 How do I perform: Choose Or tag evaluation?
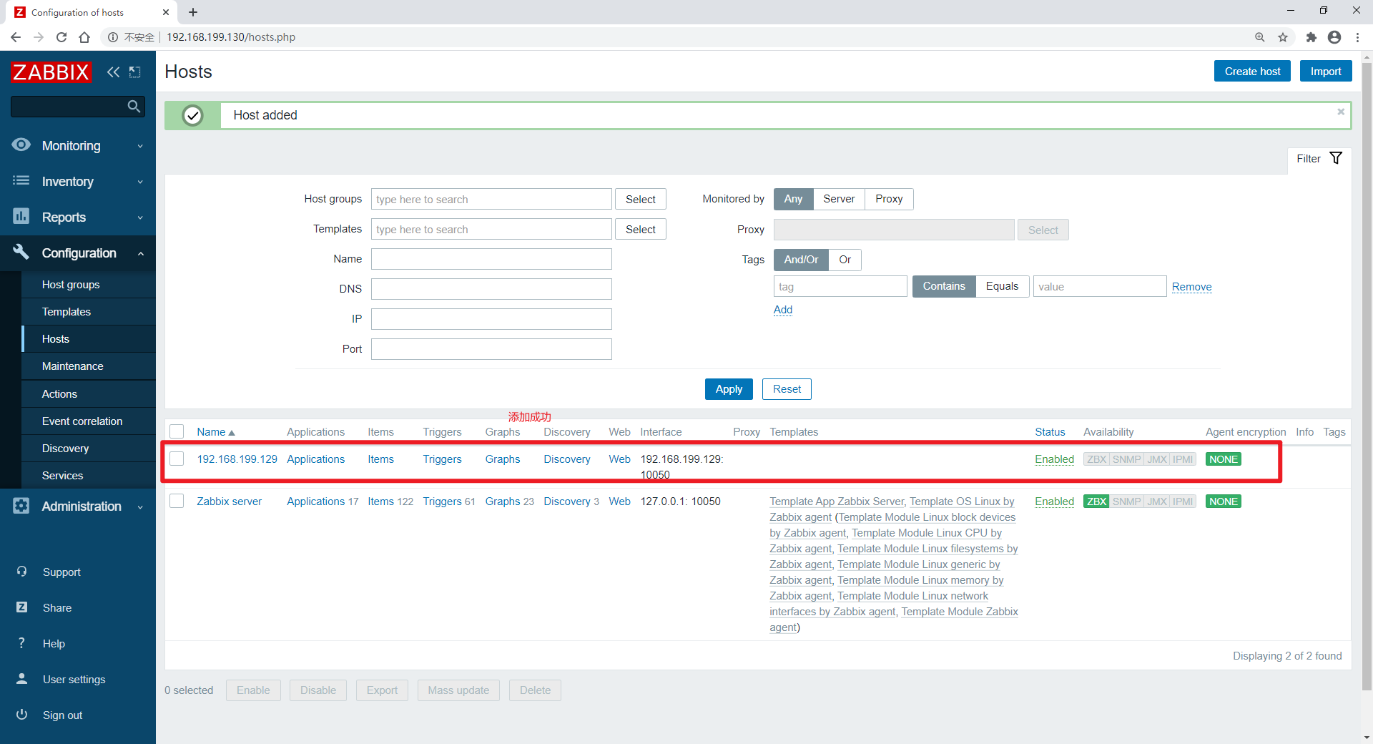tap(845, 260)
